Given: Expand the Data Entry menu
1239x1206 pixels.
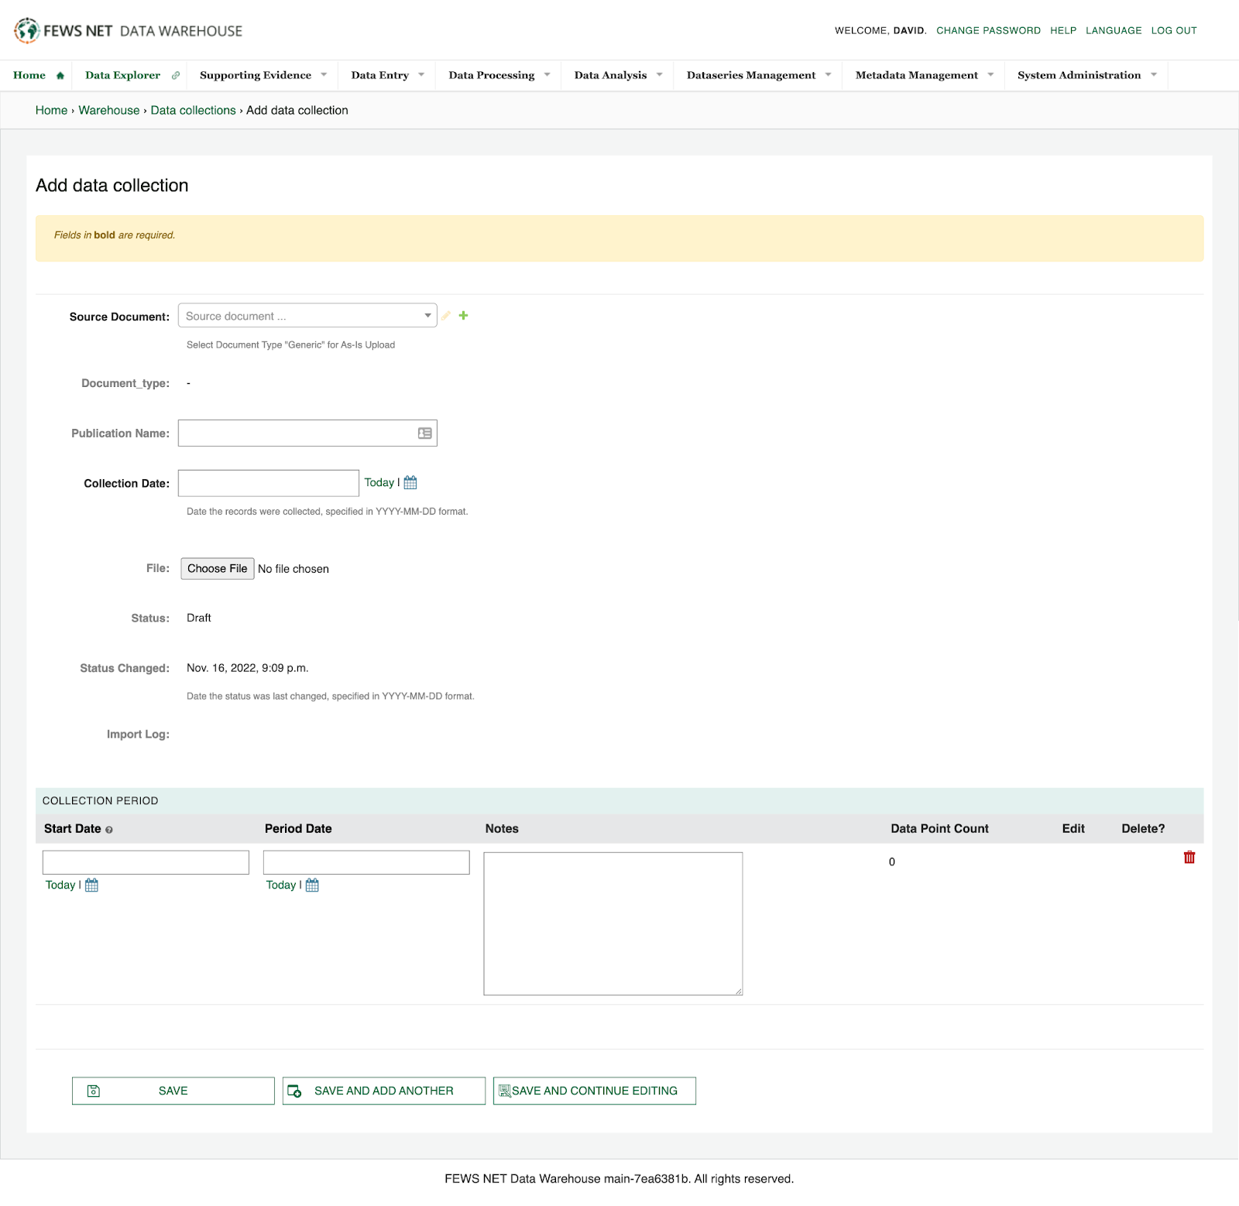Looking at the screenshot, I should pos(387,75).
